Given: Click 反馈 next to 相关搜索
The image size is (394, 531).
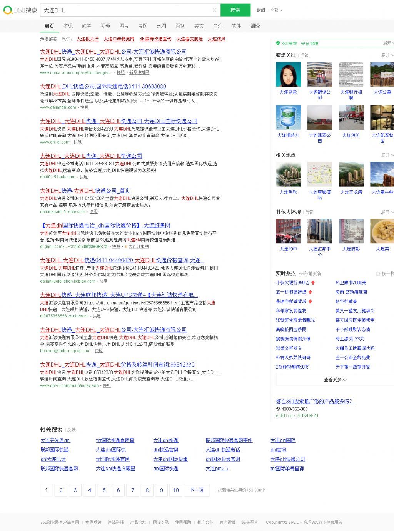Looking at the screenshot, I should (72, 430).
